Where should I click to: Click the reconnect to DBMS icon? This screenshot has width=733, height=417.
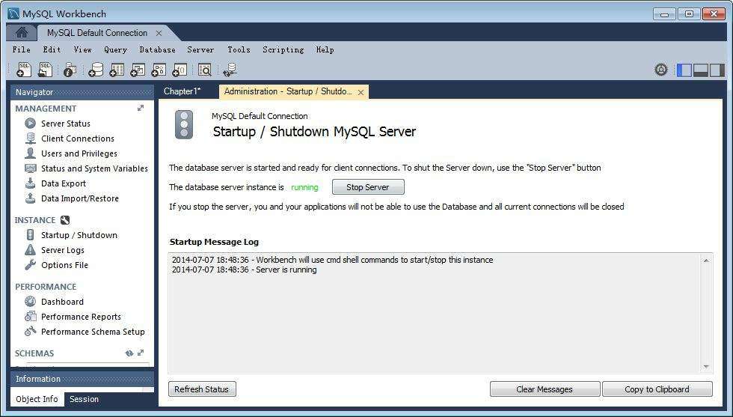coord(230,70)
